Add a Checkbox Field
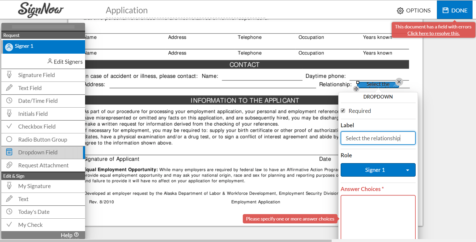This screenshot has width=476, height=242. tap(43, 127)
